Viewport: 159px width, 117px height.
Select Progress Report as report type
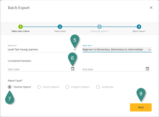[x=67, y=87]
